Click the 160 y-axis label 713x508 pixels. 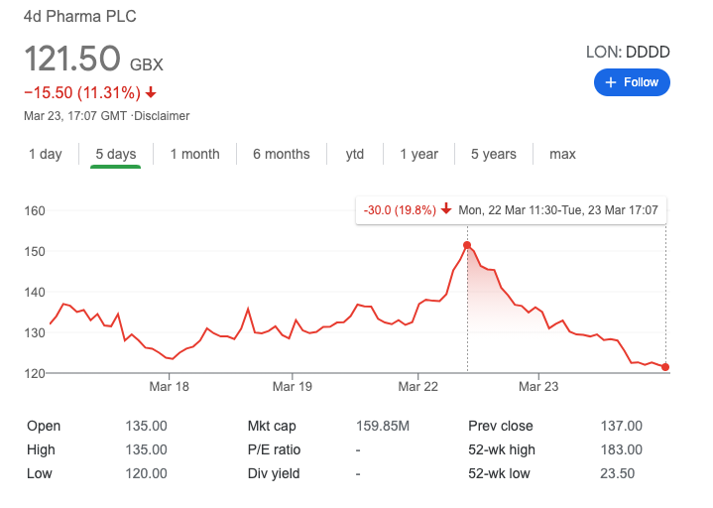click(x=35, y=211)
